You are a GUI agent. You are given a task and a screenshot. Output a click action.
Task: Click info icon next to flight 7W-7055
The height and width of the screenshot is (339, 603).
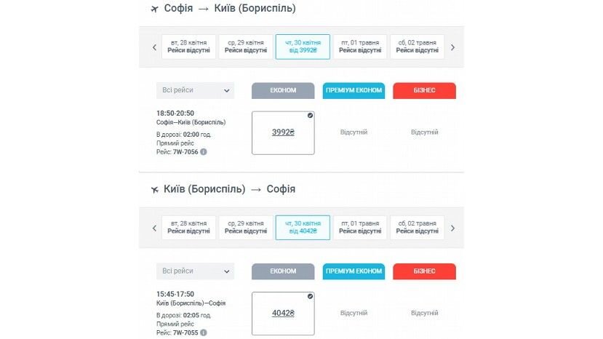point(204,332)
